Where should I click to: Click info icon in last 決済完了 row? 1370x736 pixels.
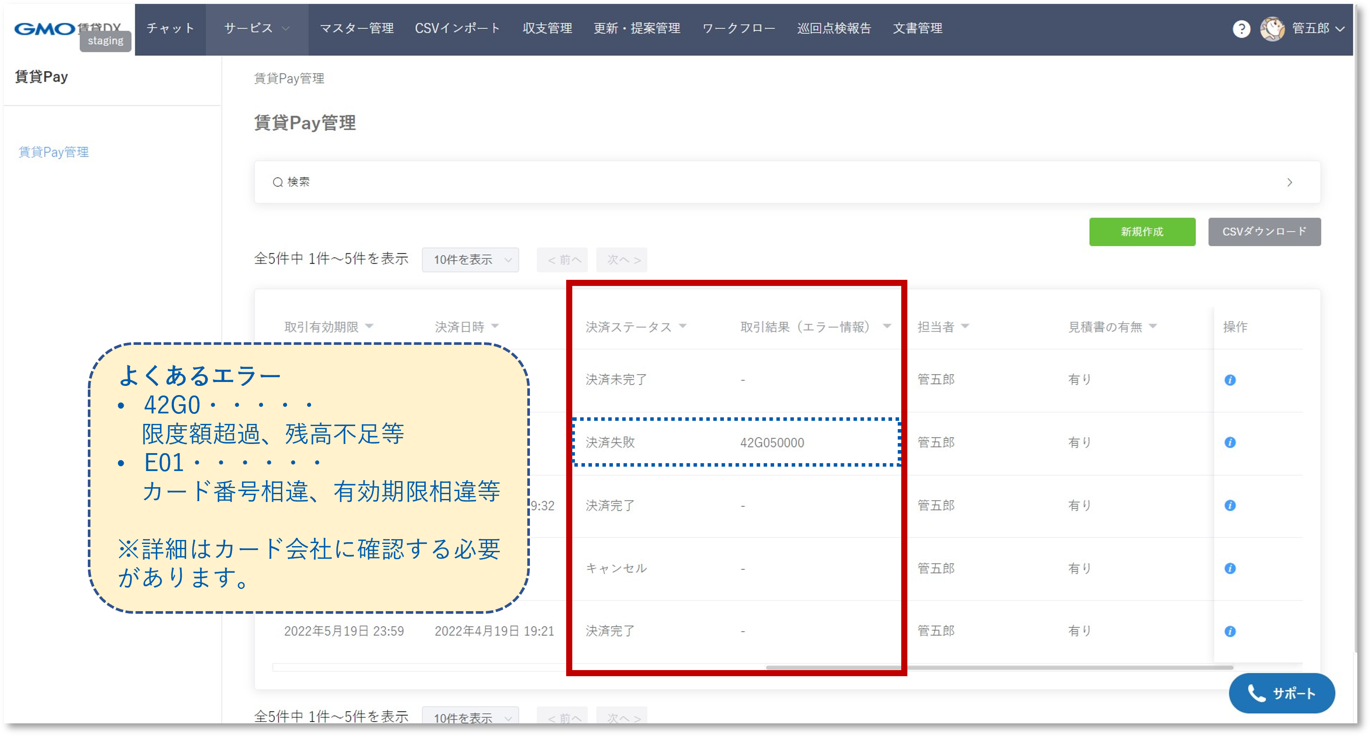tap(1230, 631)
